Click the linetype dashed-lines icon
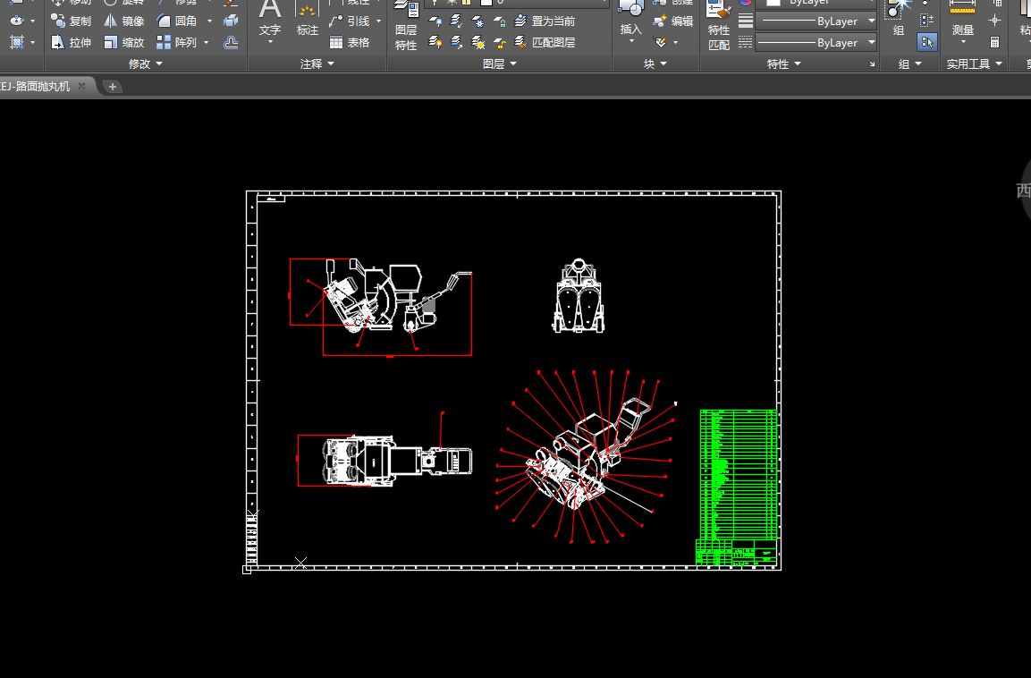 [745, 43]
